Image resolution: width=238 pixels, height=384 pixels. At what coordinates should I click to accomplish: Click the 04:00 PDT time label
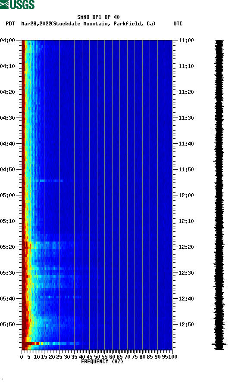7,40
